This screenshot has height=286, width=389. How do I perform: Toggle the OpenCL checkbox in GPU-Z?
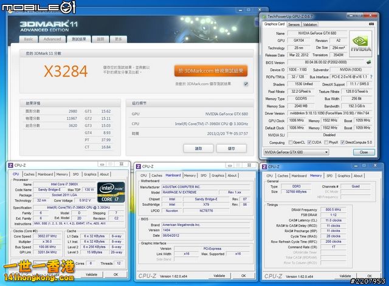click(291, 143)
